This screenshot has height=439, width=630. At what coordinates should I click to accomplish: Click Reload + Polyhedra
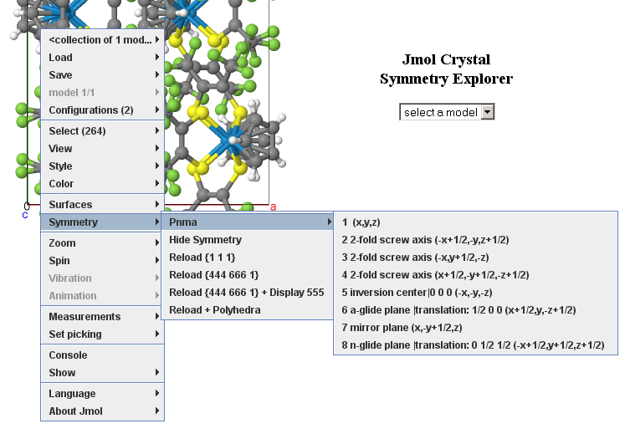point(214,310)
